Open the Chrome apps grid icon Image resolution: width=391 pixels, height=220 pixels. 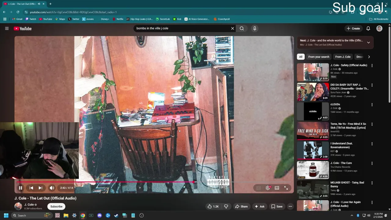click(5, 19)
